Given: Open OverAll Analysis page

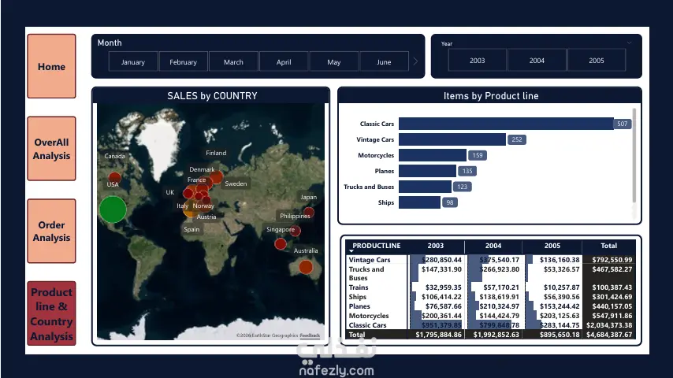Looking at the screenshot, I should pos(51,149).
